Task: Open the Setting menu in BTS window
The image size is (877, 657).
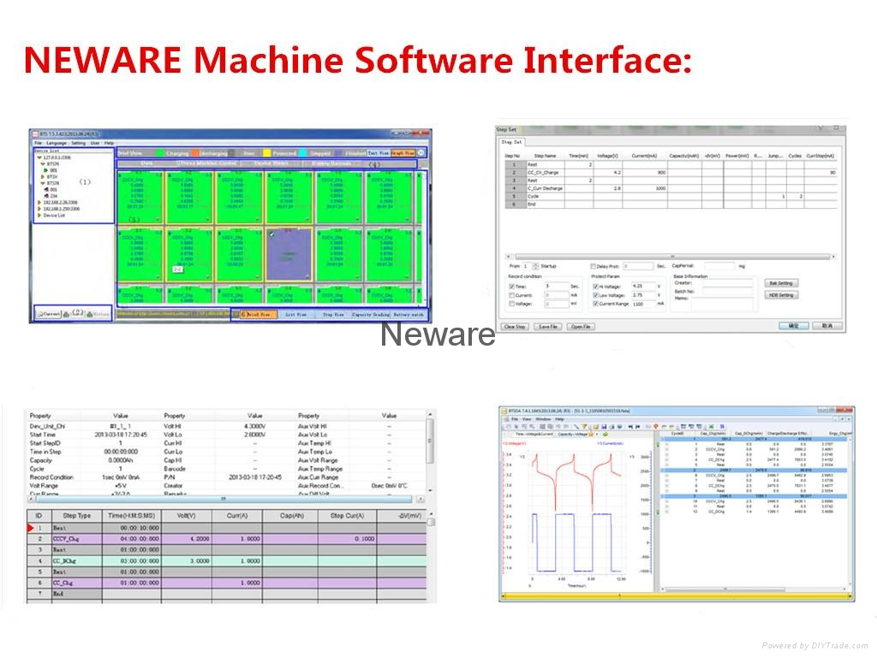Action: click(x=78, y=143)
